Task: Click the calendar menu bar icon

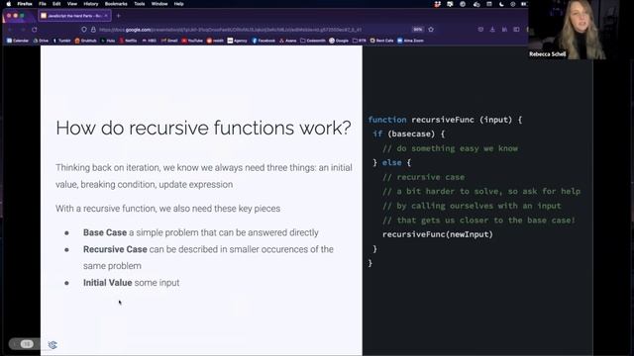Action: coord(488,4)
